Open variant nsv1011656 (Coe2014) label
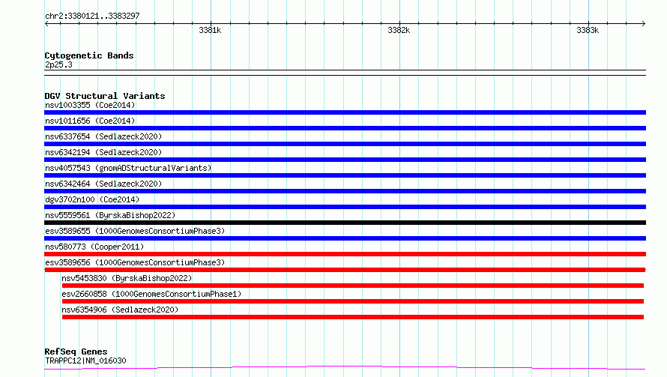Screen dimensions: 667x377 click(x=90, y=121)
